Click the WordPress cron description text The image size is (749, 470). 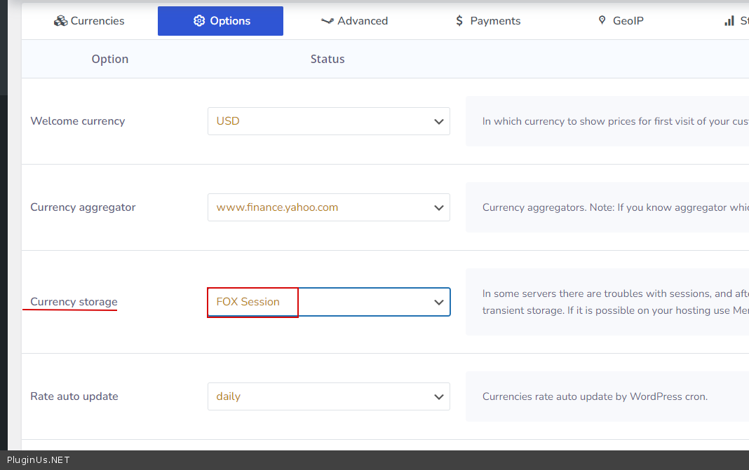(x=595, y=396)
